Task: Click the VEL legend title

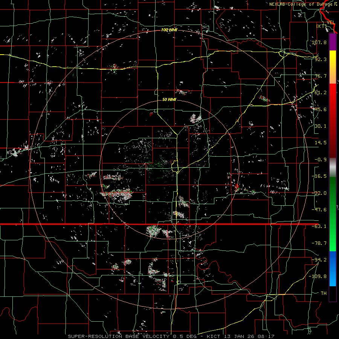Action: pyautogui.click(x=331, y=23)
